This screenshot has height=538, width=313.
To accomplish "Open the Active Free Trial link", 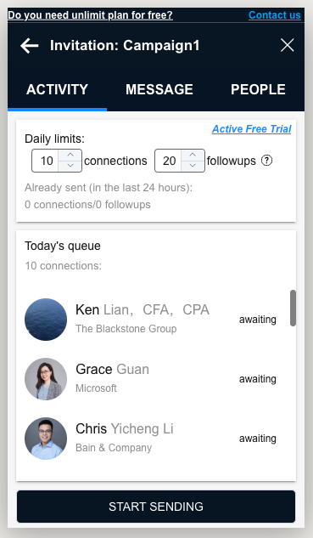I will click(252, 129).
